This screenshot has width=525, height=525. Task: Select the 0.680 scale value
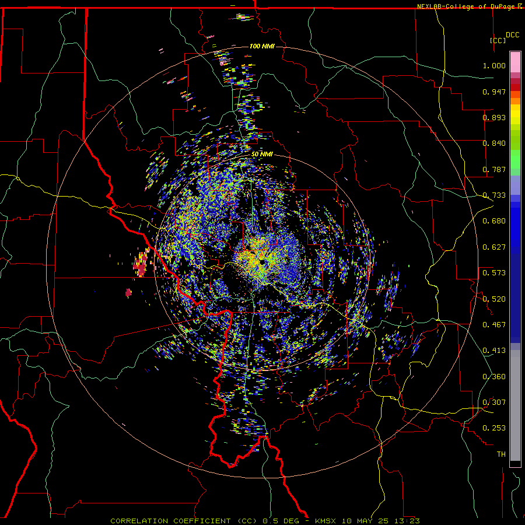click(x=494, y=221)
